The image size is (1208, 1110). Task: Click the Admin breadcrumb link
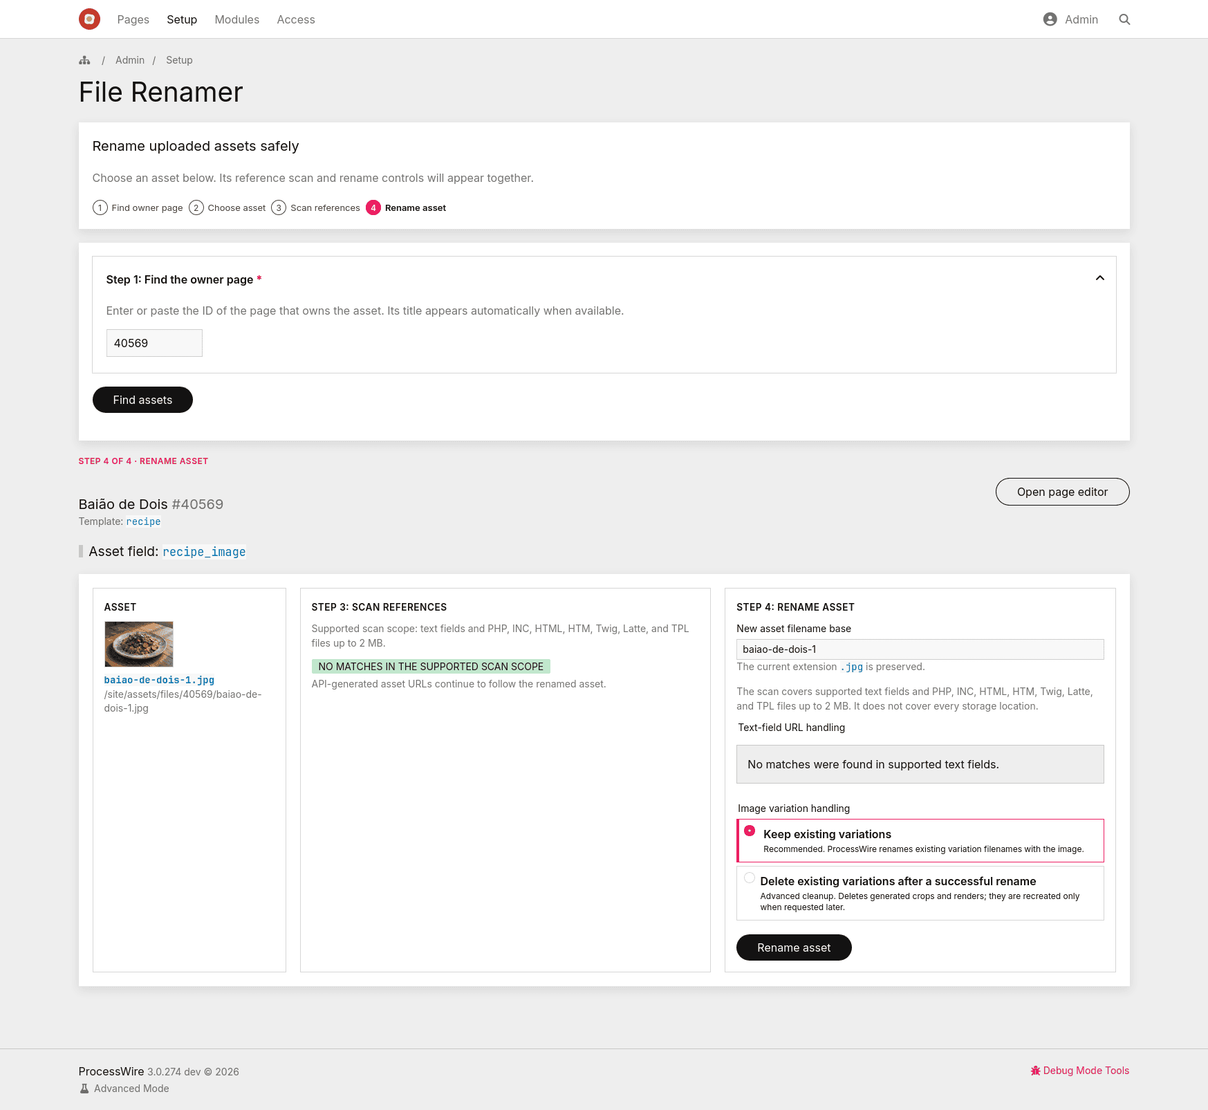click(130, 60)
